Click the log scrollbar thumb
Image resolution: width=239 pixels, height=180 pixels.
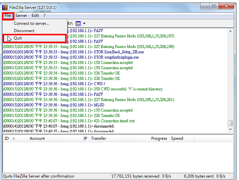click(230, 123)
